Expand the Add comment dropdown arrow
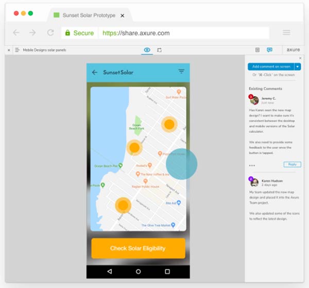 pyautogui.click(x=298, y=66)
